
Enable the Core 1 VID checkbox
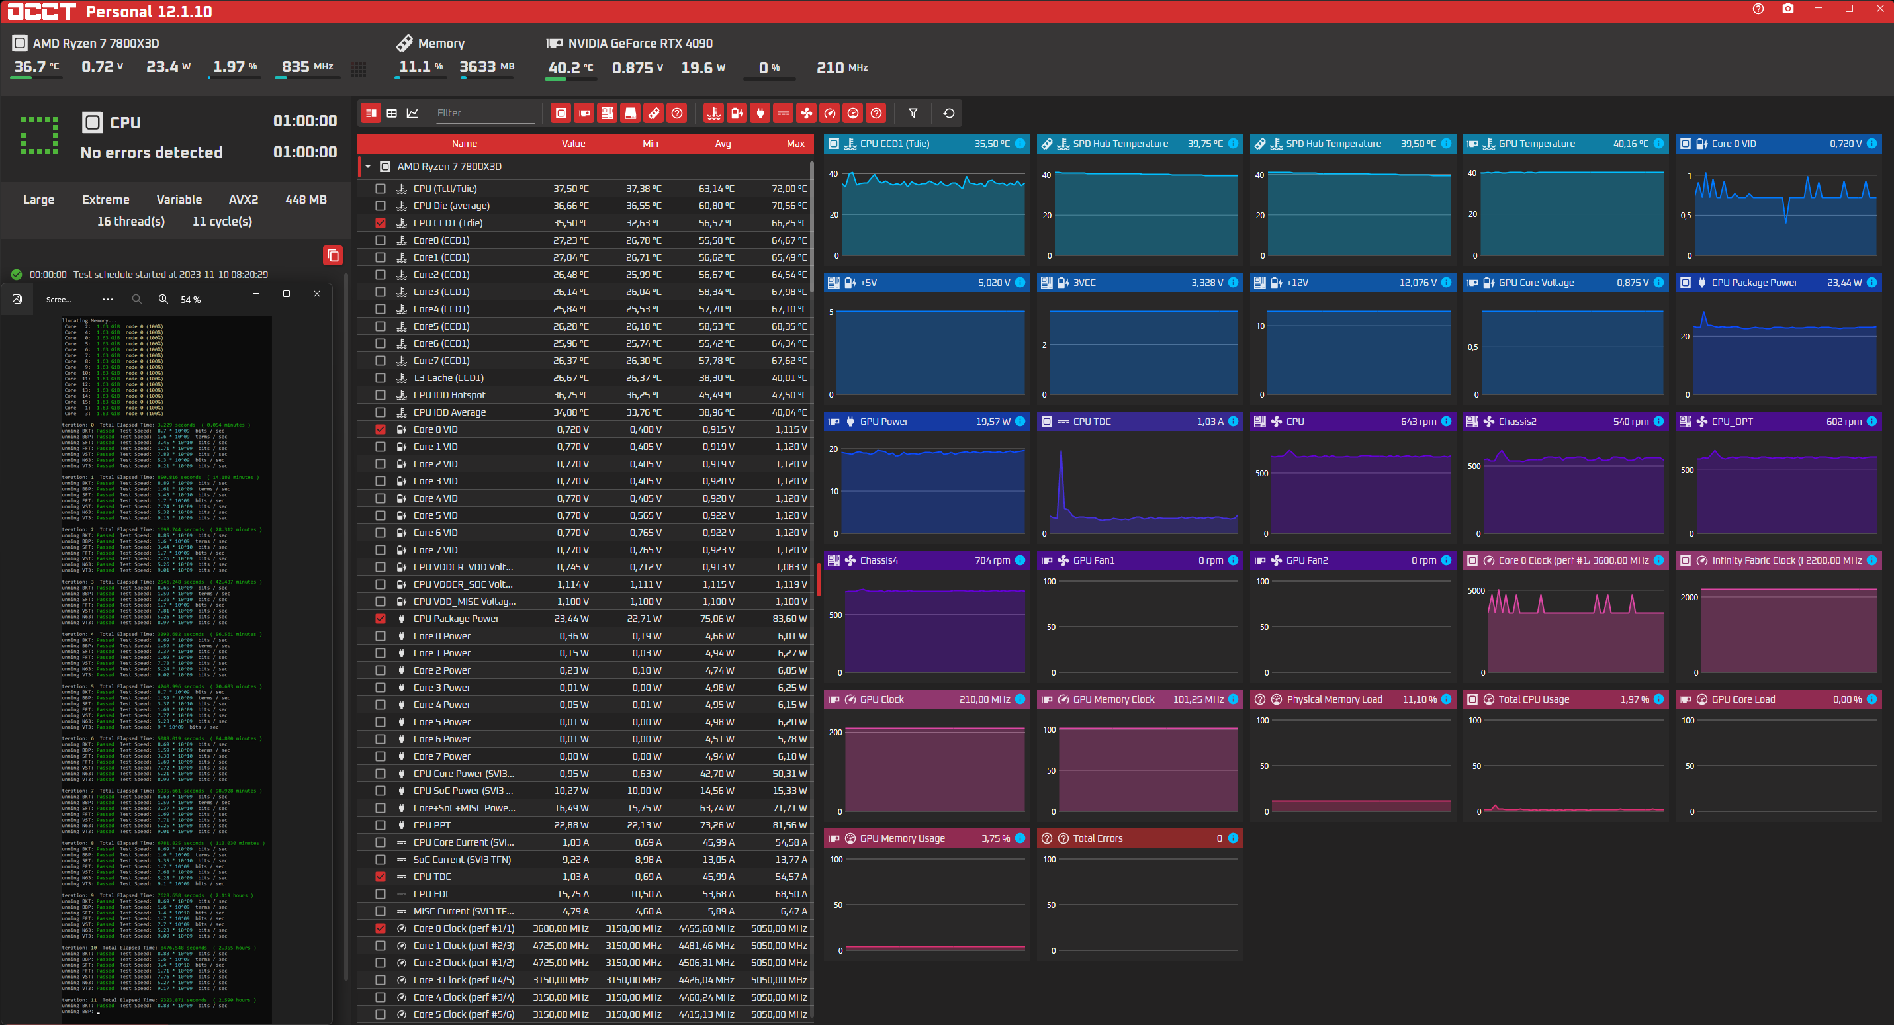pyautogui.click(x=380, y=446)
